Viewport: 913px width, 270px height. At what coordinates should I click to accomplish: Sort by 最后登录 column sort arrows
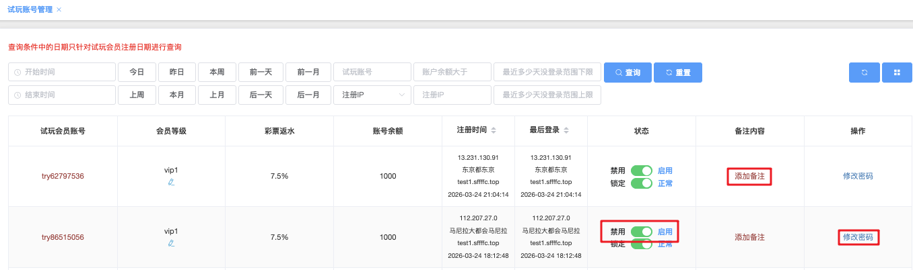[x=566, y=130]
